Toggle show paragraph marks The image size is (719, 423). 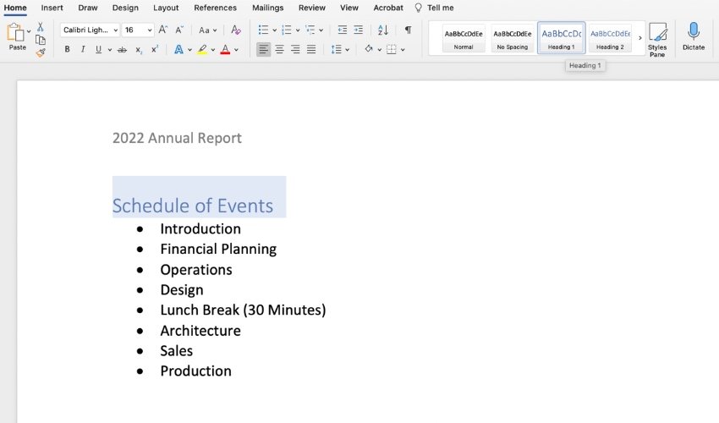408,30
